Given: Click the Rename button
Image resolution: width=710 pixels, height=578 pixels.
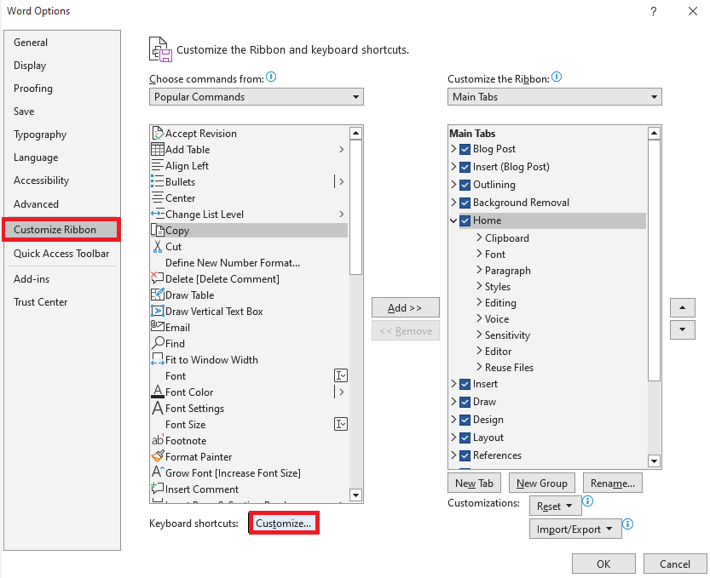Looking at the screenshot, I should coord(613,483).
